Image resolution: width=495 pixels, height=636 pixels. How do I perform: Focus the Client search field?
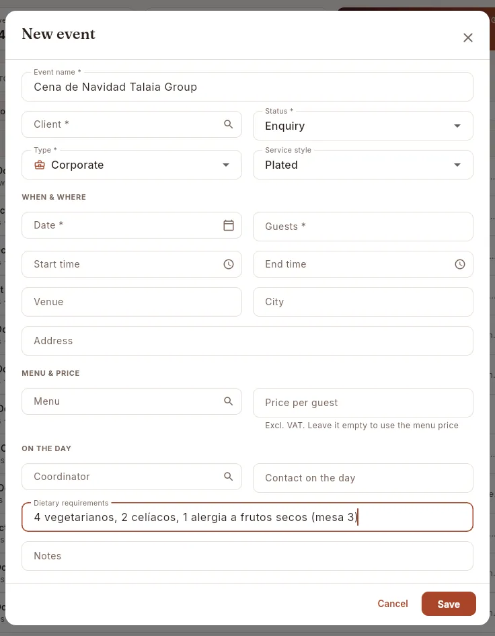pos(131,124)
